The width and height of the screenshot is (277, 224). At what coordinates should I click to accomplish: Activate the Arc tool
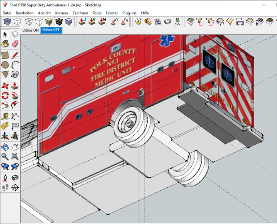coord(15,65)
